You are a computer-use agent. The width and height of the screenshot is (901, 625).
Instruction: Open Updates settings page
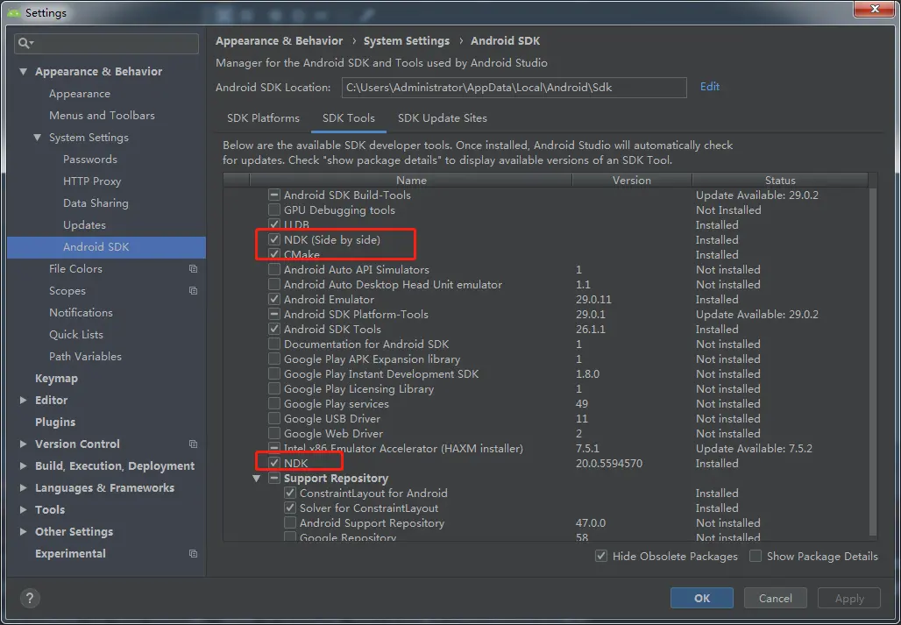click(84, 225)
